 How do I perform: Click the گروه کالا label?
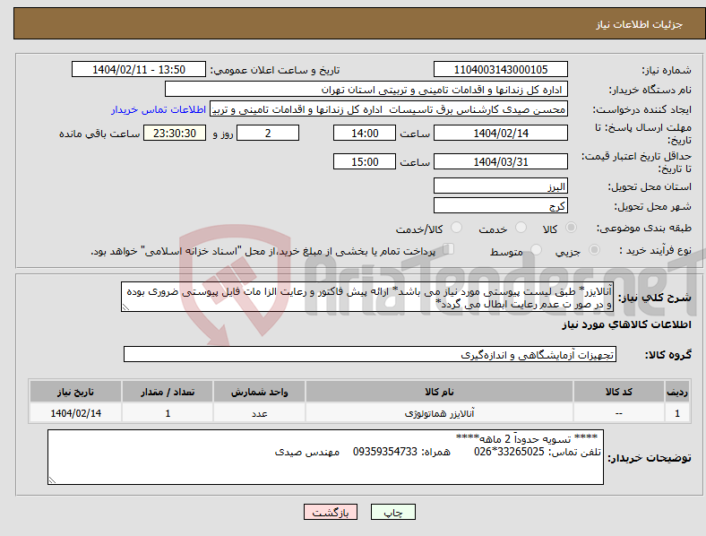(x=668, y=355)
